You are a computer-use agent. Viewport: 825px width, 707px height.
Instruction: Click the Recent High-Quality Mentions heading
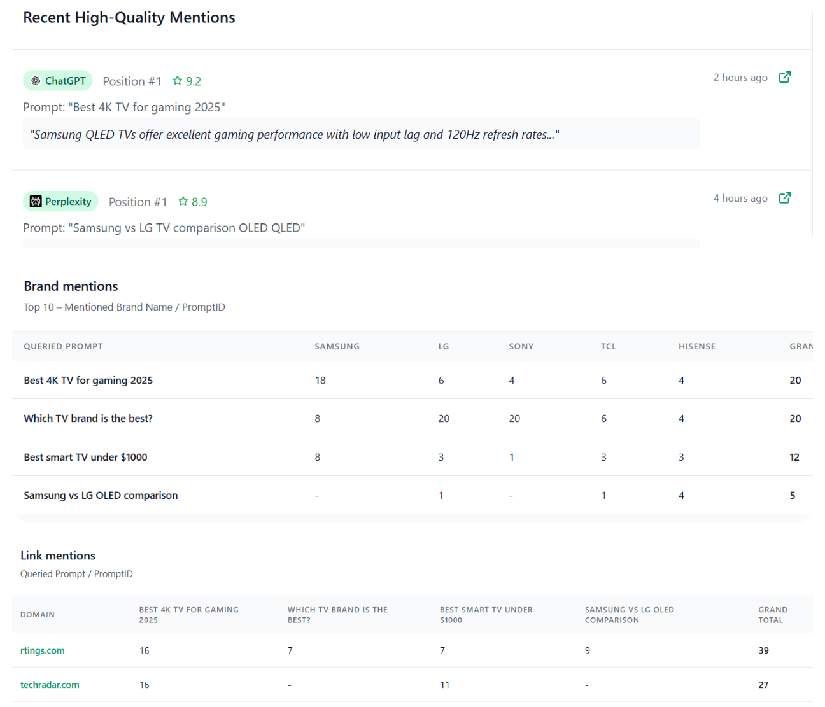coord(129,17)
